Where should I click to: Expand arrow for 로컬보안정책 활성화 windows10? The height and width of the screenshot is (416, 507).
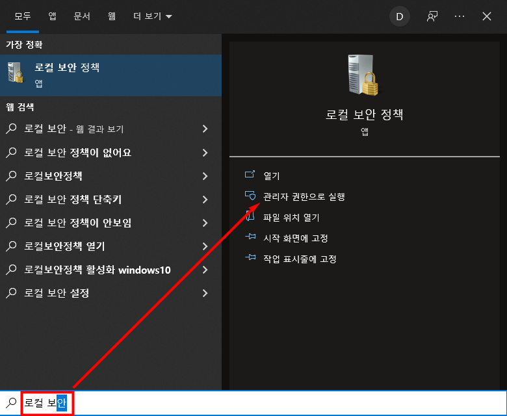click(x=205, y=270)
